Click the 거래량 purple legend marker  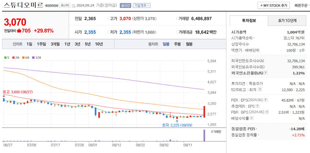pos(212,132)
